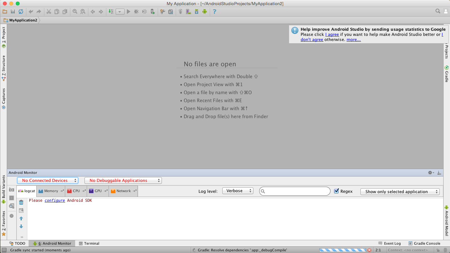Click the Open folder toolbar icon
The width and height of the screenshot is (450, 253).
[x=5, y=12]
